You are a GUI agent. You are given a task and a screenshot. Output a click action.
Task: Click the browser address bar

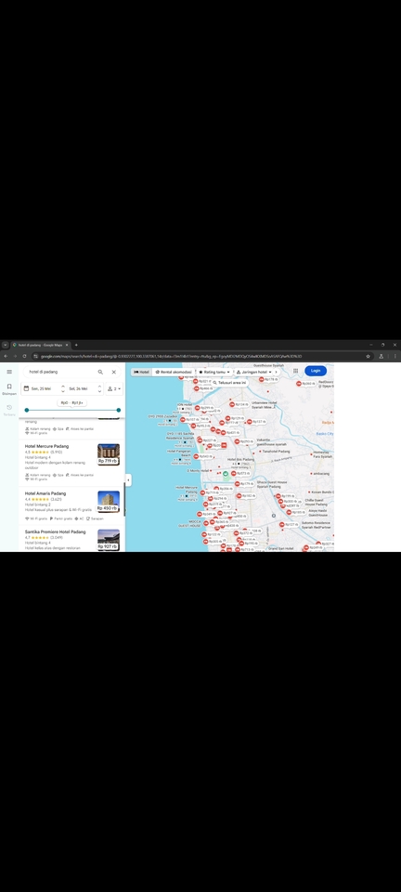coord(199,356)
